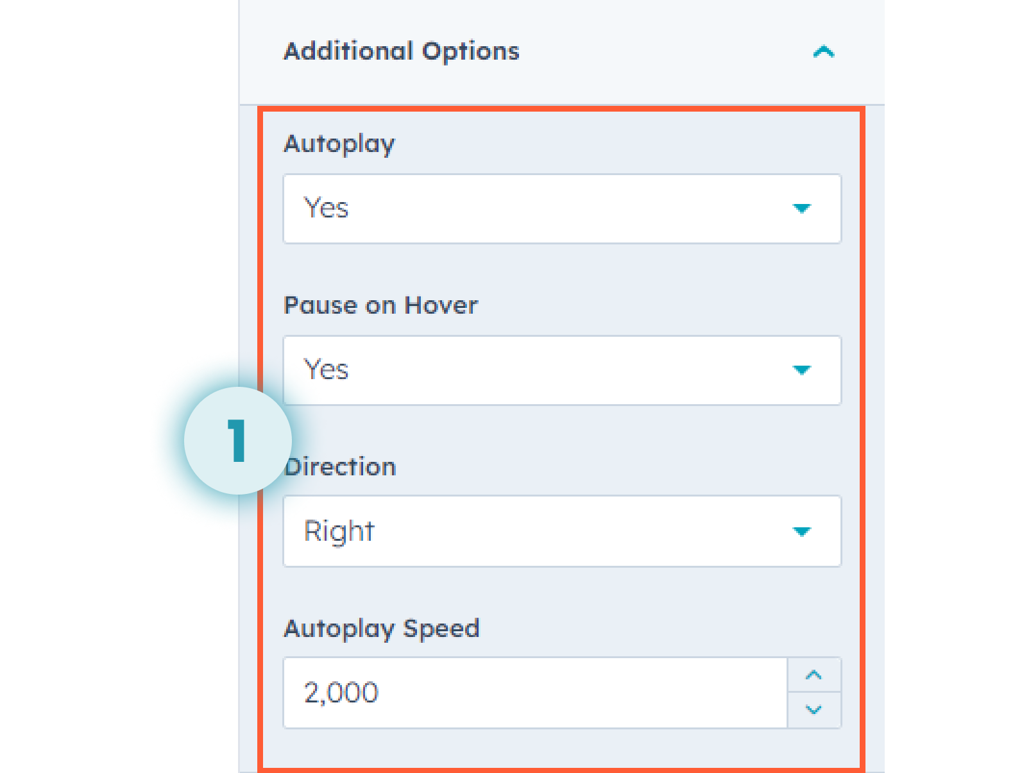Click inside the Autoplay Speed value field

pos(533,692)
